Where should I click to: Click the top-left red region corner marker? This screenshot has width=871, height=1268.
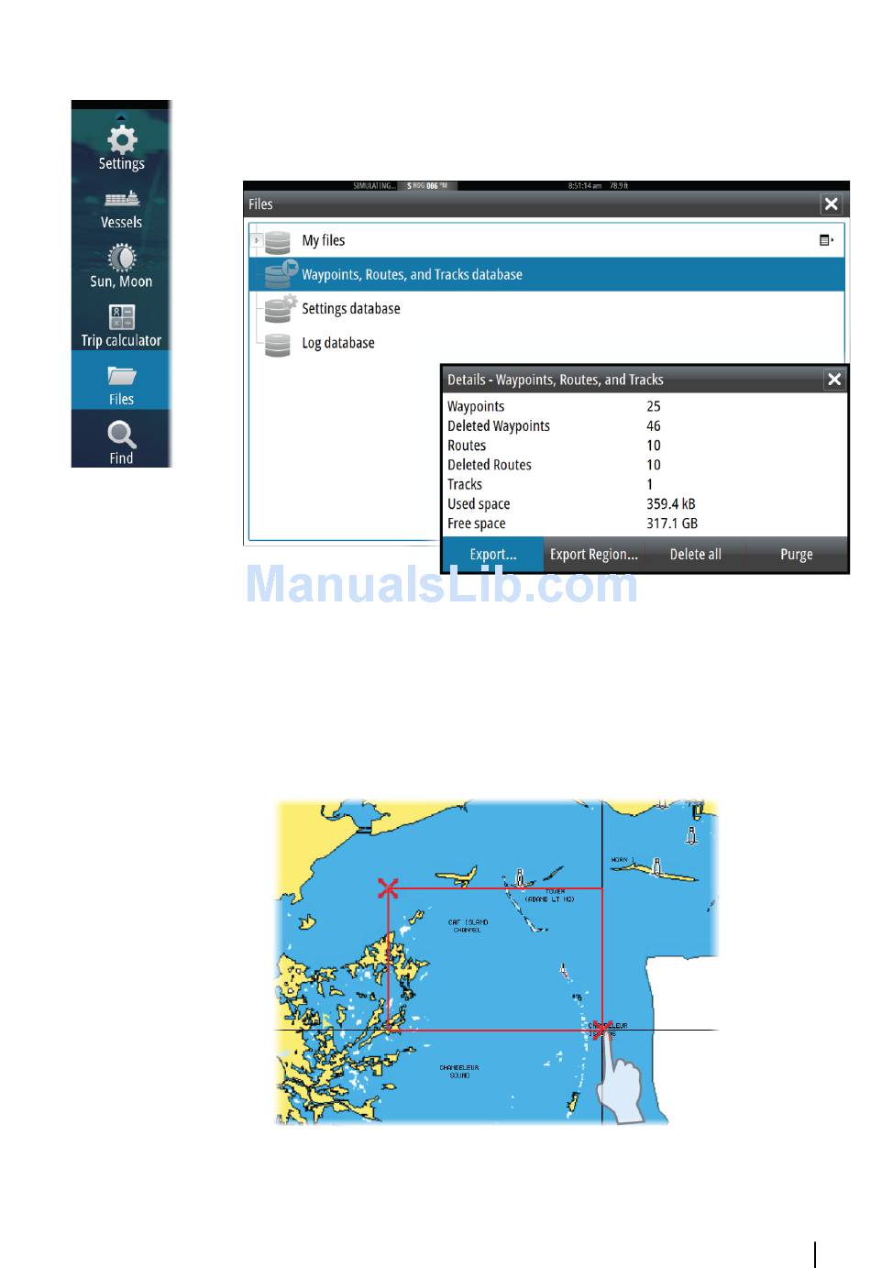389,888
